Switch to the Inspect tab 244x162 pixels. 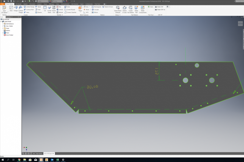pos(39,4)
